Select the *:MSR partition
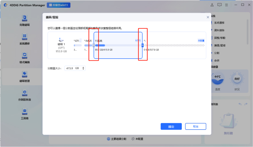Image resolution: width=253 pixels, height=147 pixels. [x=88, y=45]
